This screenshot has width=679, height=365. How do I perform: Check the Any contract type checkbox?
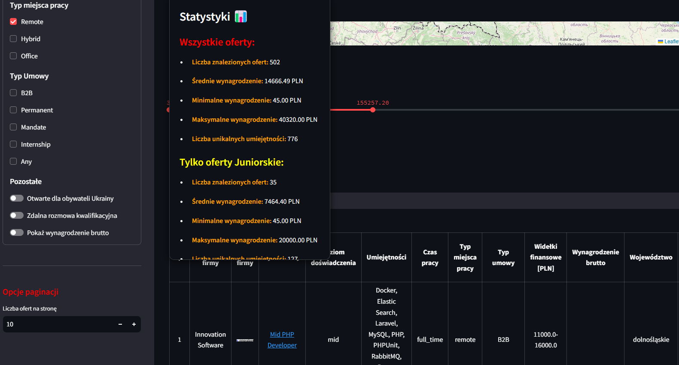(13, 161)
